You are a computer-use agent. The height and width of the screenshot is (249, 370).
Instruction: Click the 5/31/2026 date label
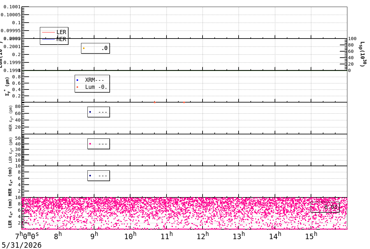[x=21, y=245]
